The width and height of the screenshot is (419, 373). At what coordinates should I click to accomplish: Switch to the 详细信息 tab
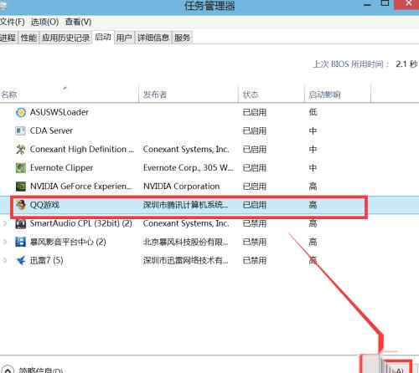[153, 38]
